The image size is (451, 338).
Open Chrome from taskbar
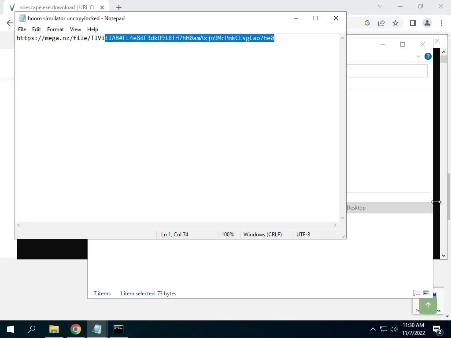[x=76, y=329]
